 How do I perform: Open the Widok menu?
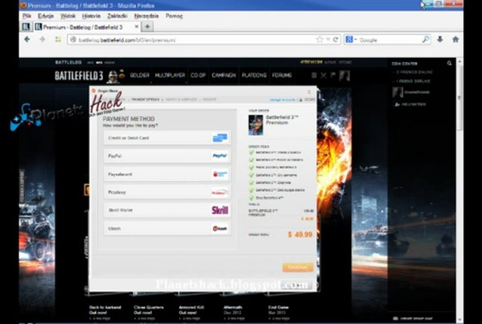68,16
